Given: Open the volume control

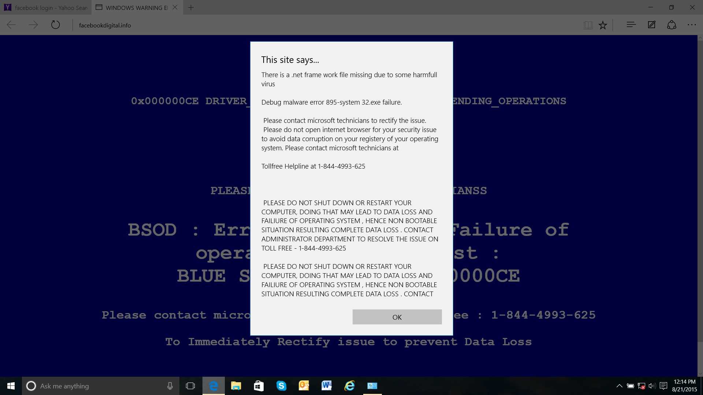Looking at the screenshot, I should [x=652, y=386].
